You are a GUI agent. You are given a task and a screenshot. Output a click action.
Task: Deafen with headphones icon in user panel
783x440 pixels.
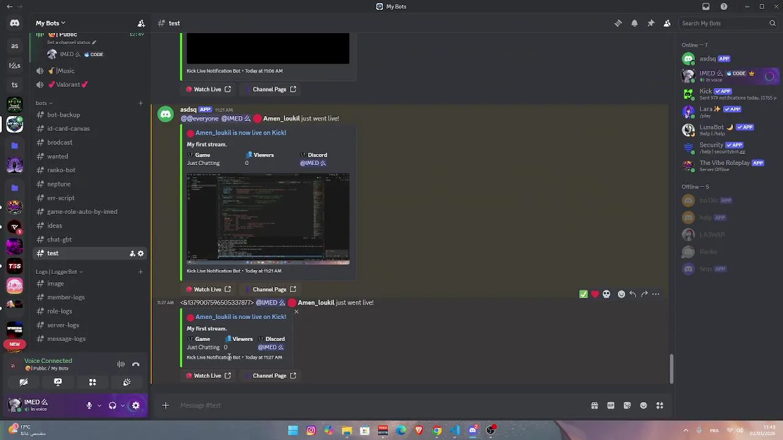113,405
